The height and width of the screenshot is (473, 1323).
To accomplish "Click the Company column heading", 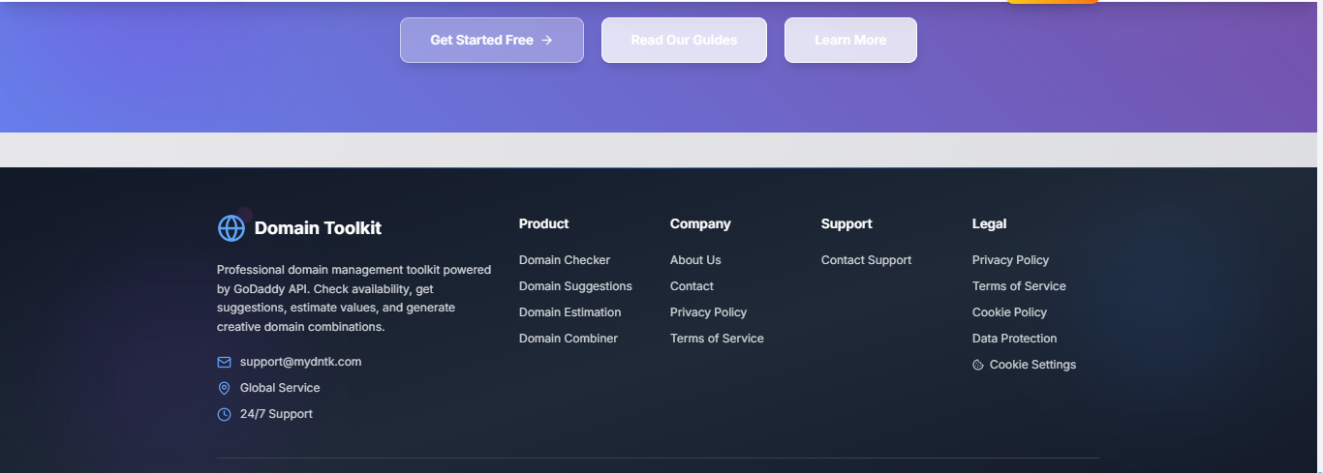I will click(x=700, y=223).
